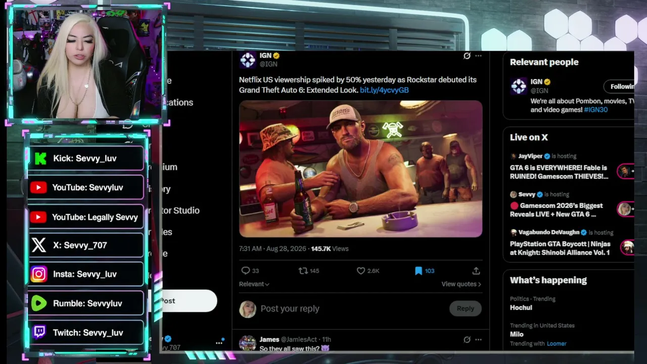Open the Milo trending topic
Screen dimensions: 647x364
517,334
